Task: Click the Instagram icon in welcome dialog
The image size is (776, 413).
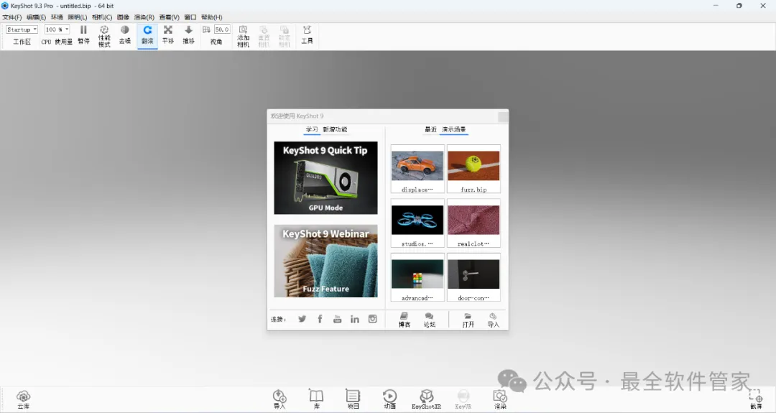Action: (373, 319)
